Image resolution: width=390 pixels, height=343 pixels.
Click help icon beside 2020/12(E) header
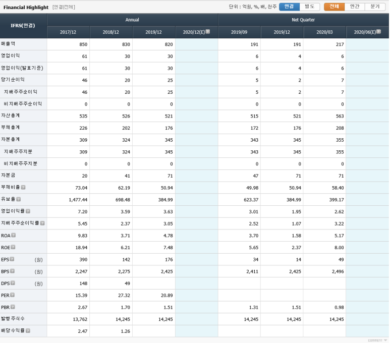208,32
